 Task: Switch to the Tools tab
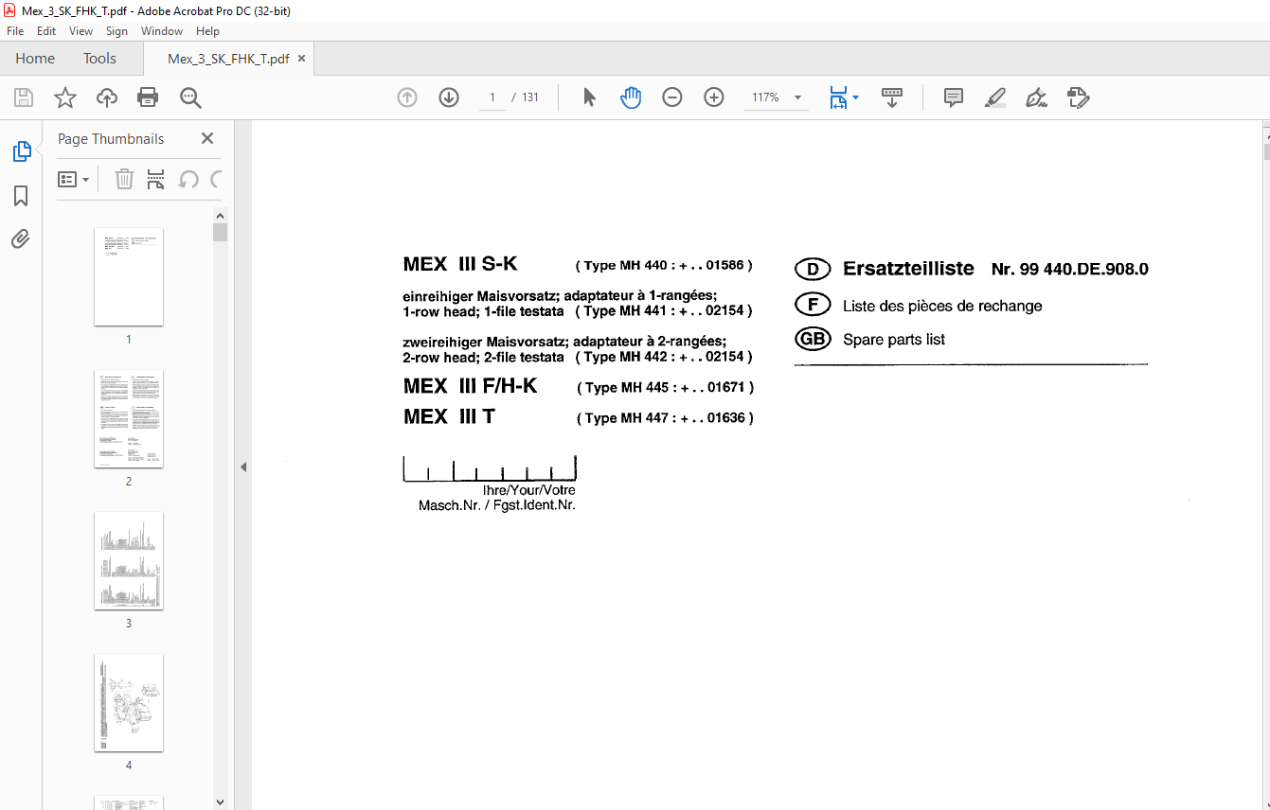point(99,59)
